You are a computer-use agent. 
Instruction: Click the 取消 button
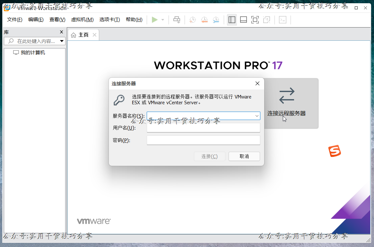[x=244, y=156]
